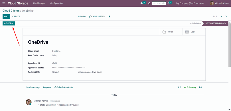The image size is (231, 111).
Task: Open Rules folder stat button
Action: [171, 32]
